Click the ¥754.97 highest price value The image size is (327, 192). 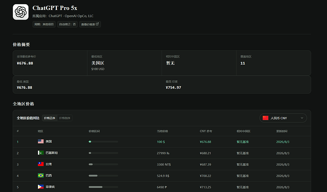[173, 87]
